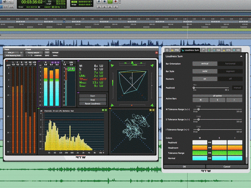
Task: Select the RTA analyzer tab
Action: tap(228, 50)
